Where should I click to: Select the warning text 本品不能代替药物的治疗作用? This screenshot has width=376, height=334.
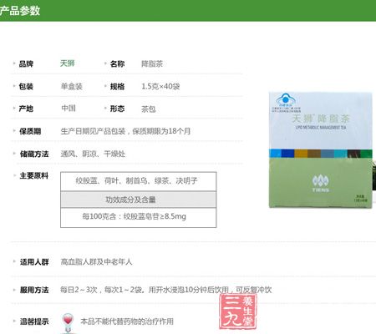[x=127, y=321]
